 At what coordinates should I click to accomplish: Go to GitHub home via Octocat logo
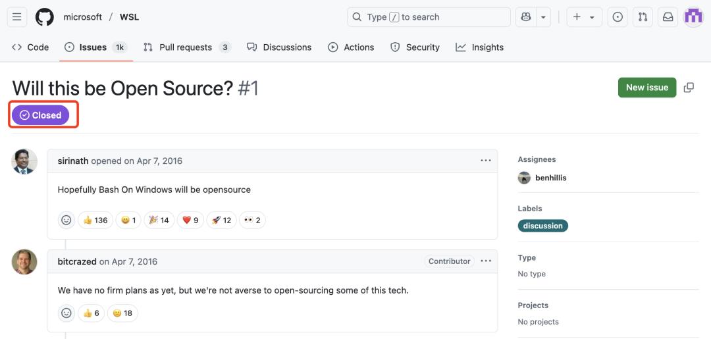pos(45,17)
